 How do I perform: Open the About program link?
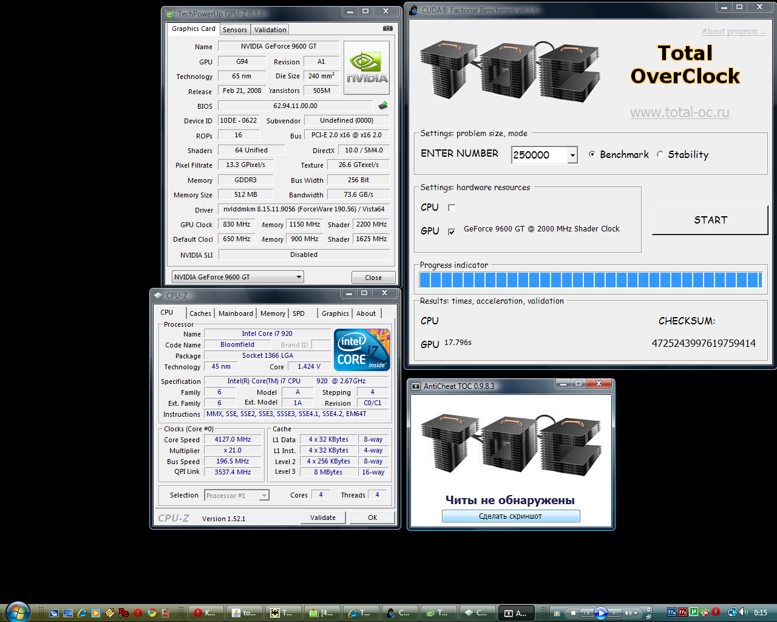(x=733, y=32)
